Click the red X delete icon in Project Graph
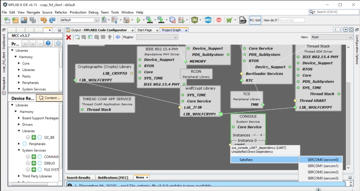The width and height of the screenshot is (360, 191). [68, 37]
